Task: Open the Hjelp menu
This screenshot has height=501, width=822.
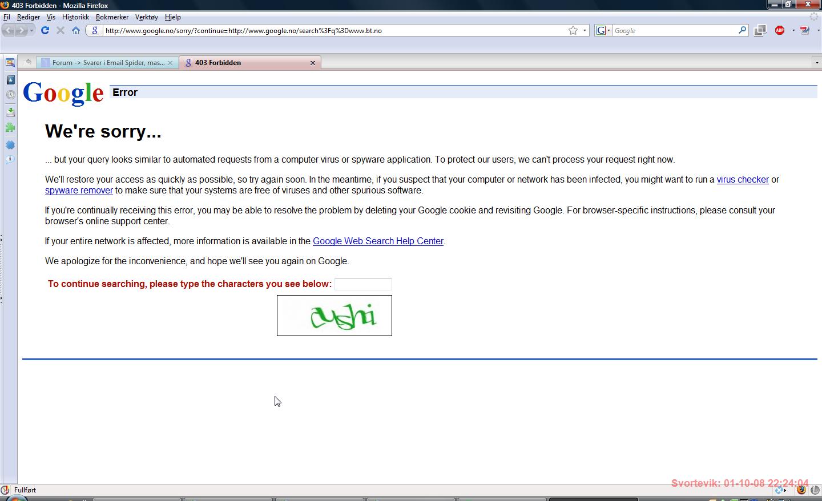Action: click(172, 17)
